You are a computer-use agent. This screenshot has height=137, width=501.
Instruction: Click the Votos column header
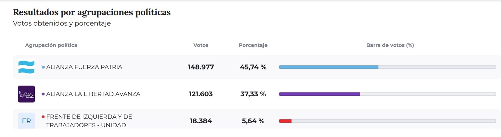pyautogui.click(x=201, y=45)
